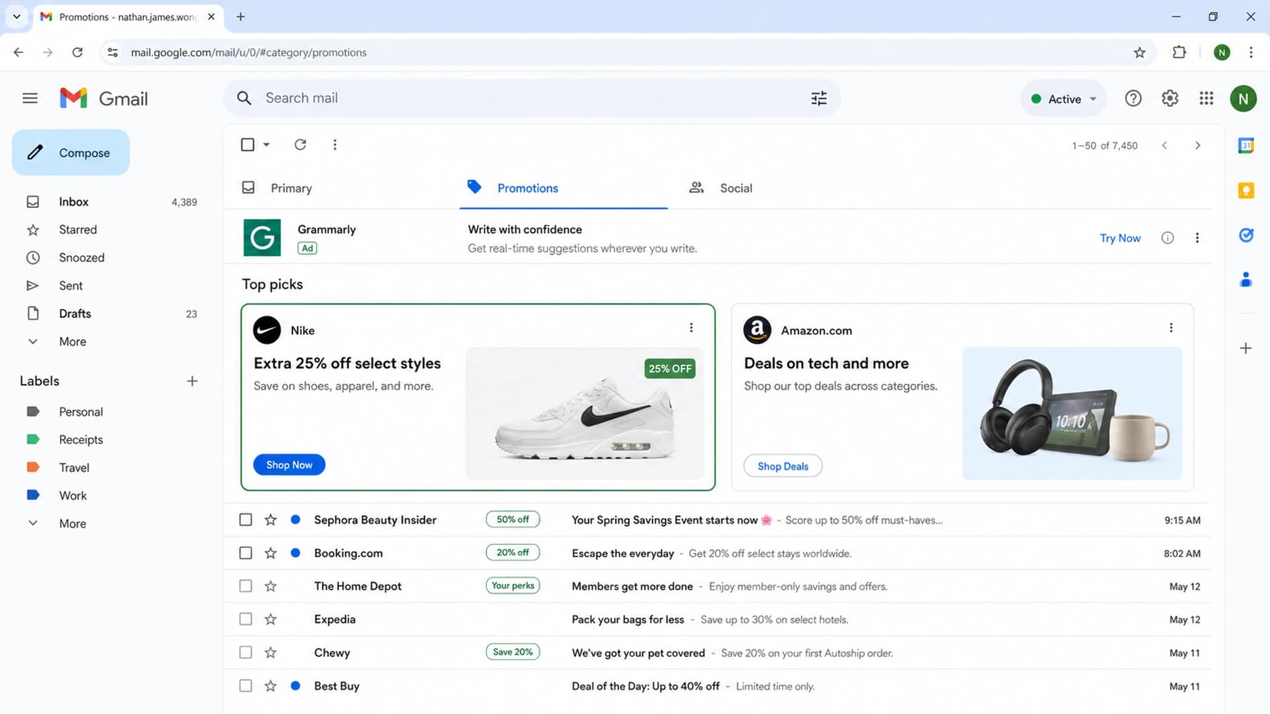Click the Nike sneaker image
Image resolution: width=1270 pixels, height=714 pixels.
pos(584,413)
